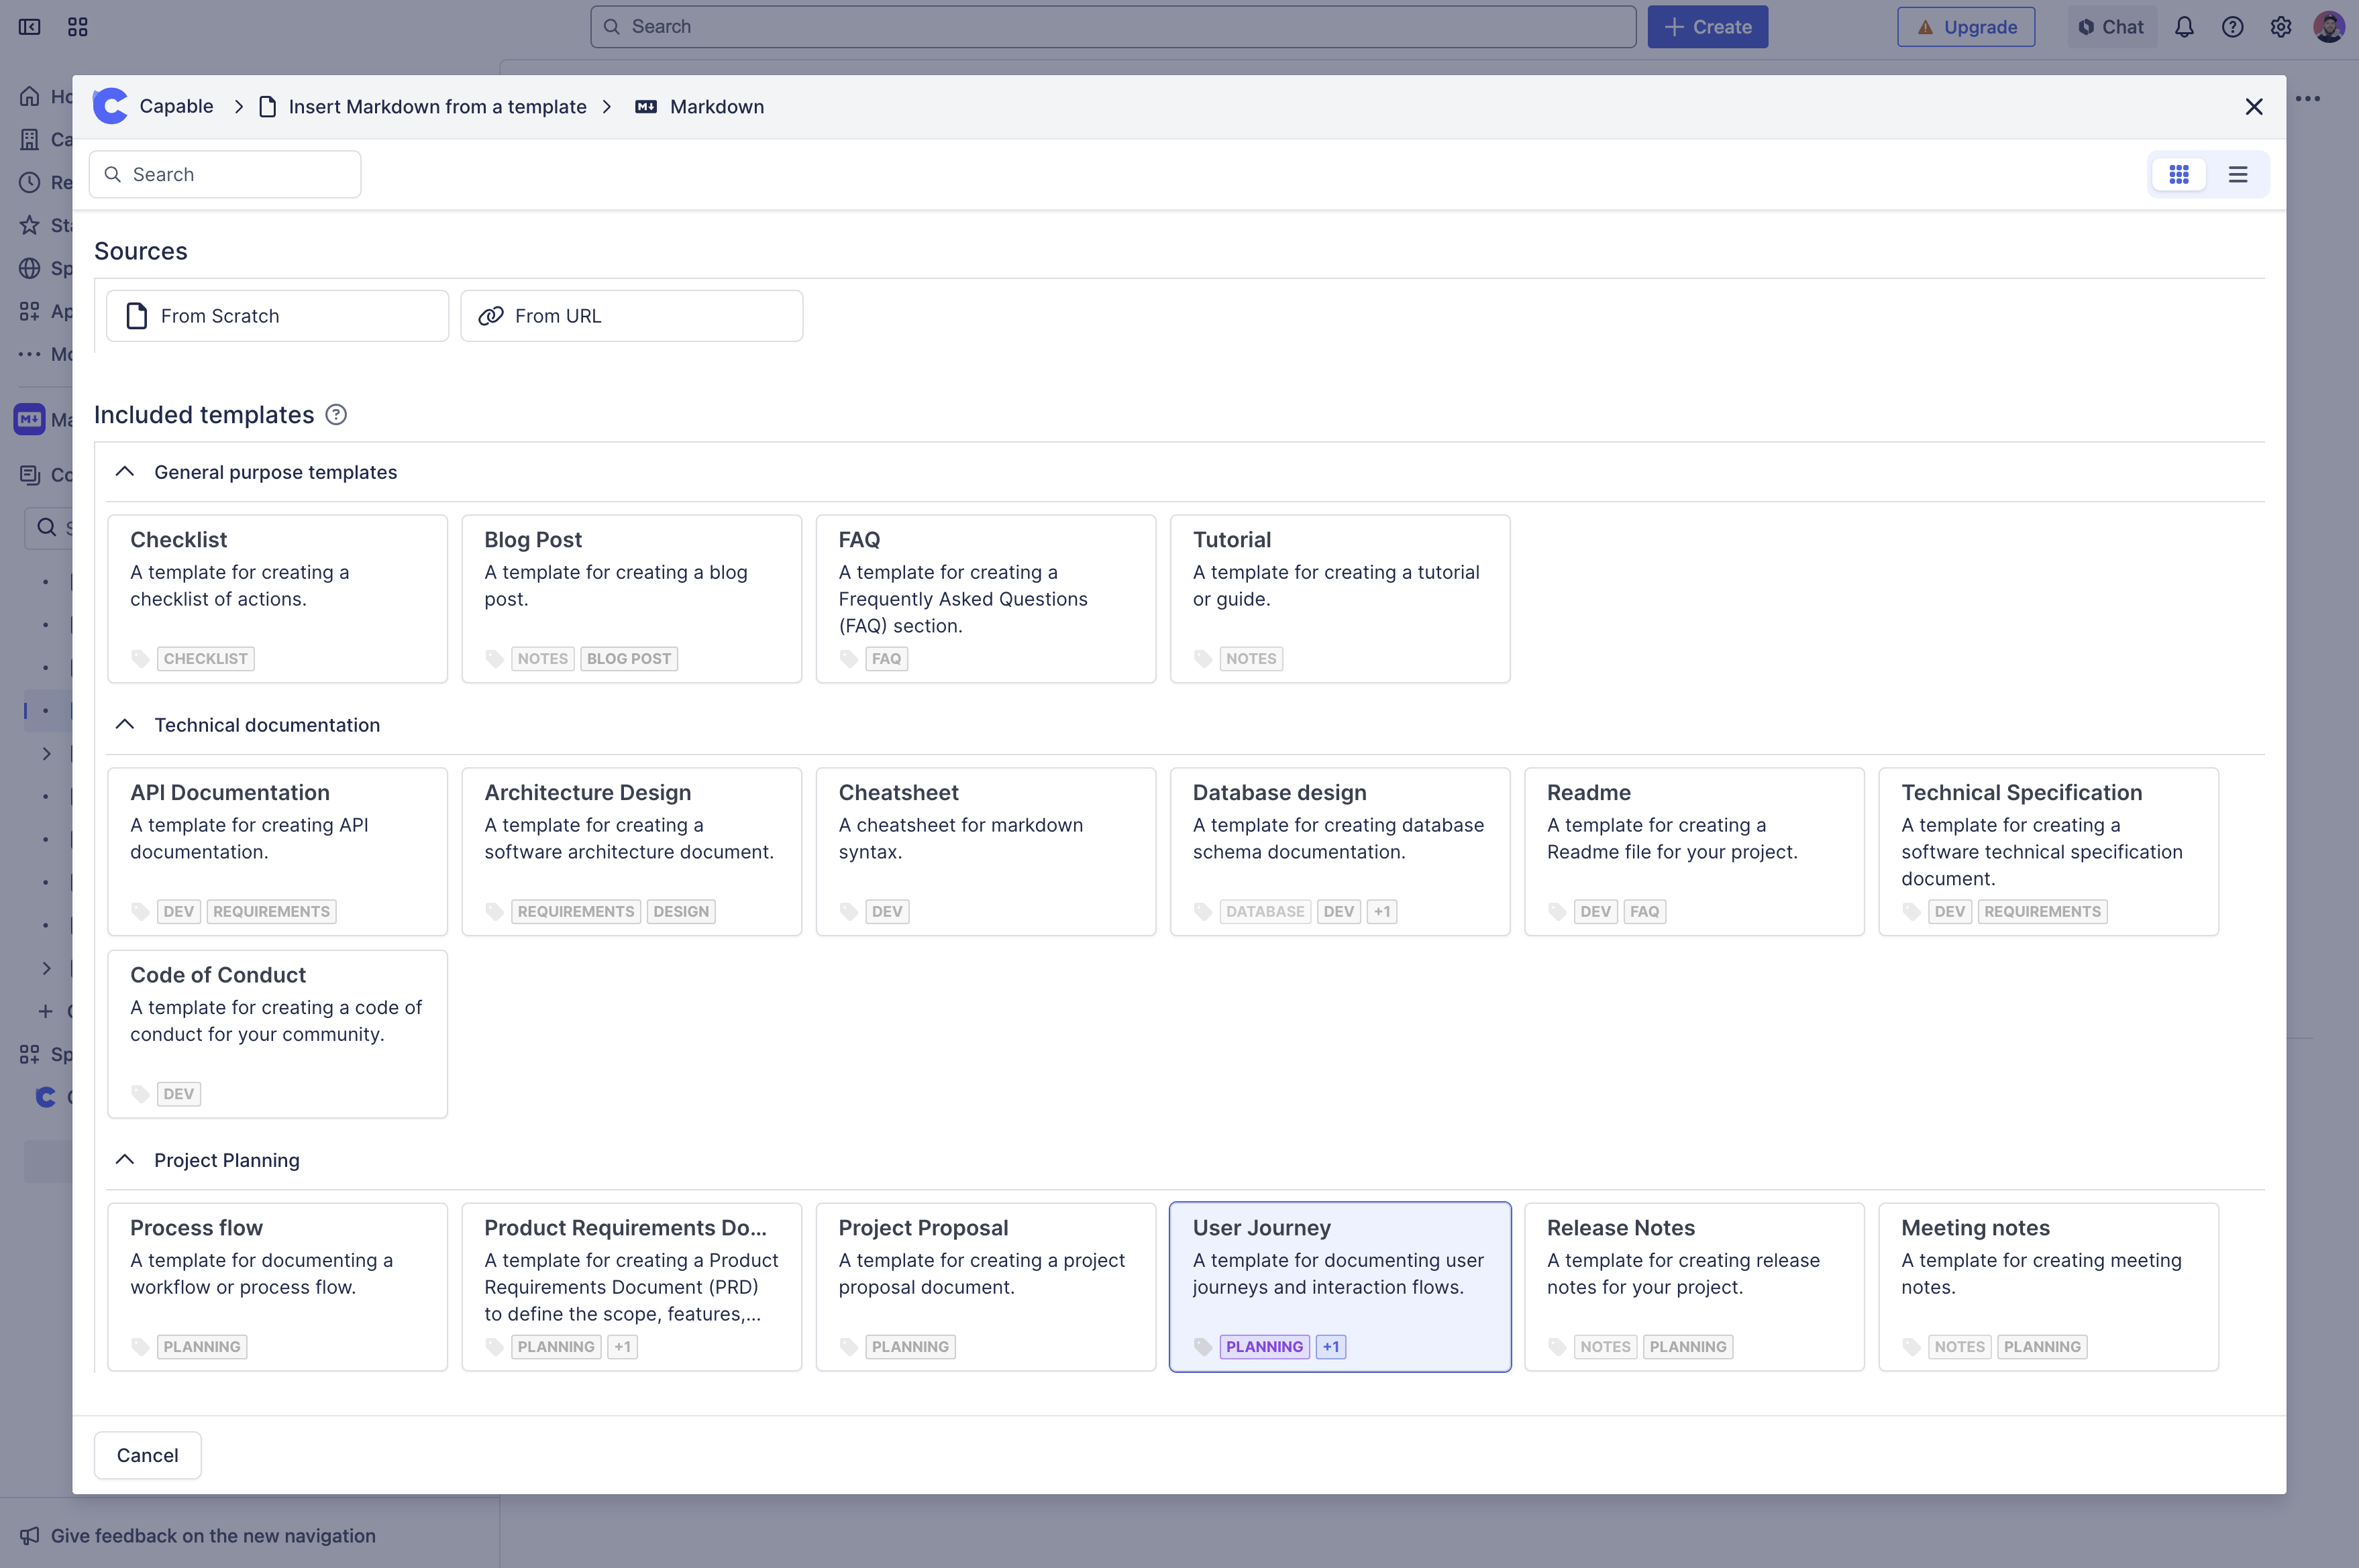The width and height of the screenshot is (2359, 1568).
Task: Choose From URL as a source
Action: point(631,315)
